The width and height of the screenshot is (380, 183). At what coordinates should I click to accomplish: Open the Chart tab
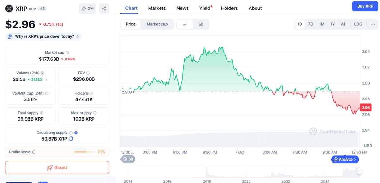pyautogui.click(x=131, y=8)
